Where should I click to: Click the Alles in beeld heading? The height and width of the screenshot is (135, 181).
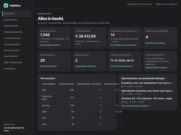(51, 19)
